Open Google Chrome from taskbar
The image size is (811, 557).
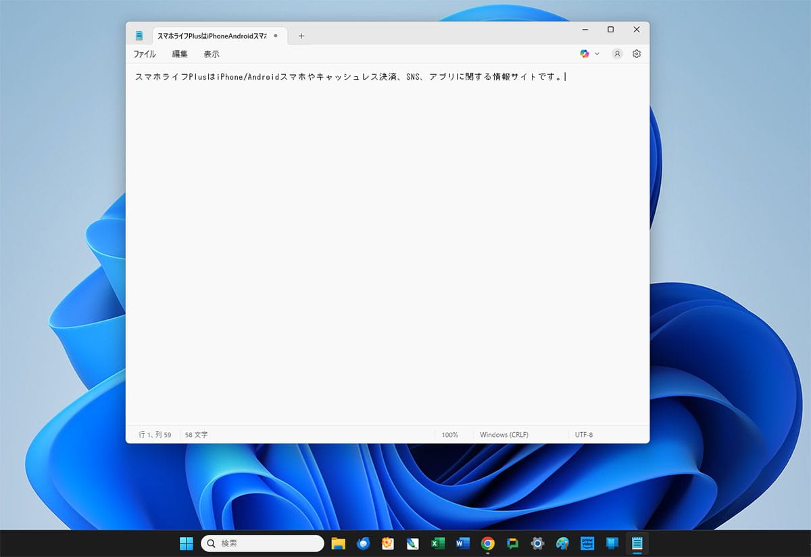pyautogui.click(x=488, y=543)
